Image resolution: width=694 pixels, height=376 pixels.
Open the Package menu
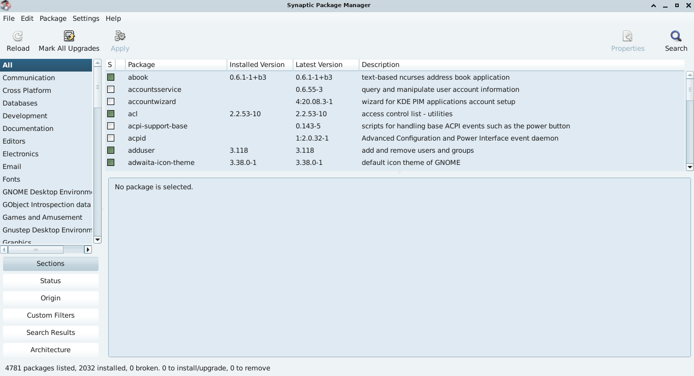coord(53,18)
